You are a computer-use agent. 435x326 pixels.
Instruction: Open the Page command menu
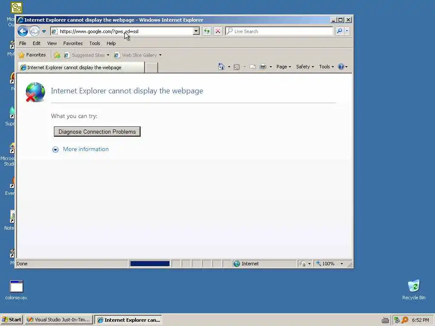click(283, 67)
